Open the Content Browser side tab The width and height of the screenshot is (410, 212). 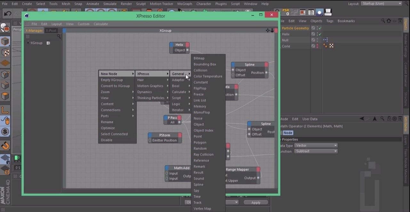(x=406, y=75)
